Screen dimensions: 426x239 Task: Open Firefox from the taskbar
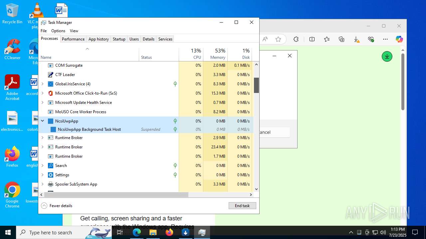pos(169,232)
